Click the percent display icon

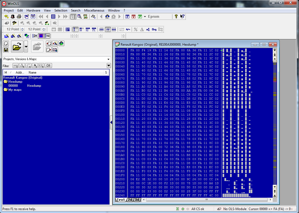click(x=136, y=30)
